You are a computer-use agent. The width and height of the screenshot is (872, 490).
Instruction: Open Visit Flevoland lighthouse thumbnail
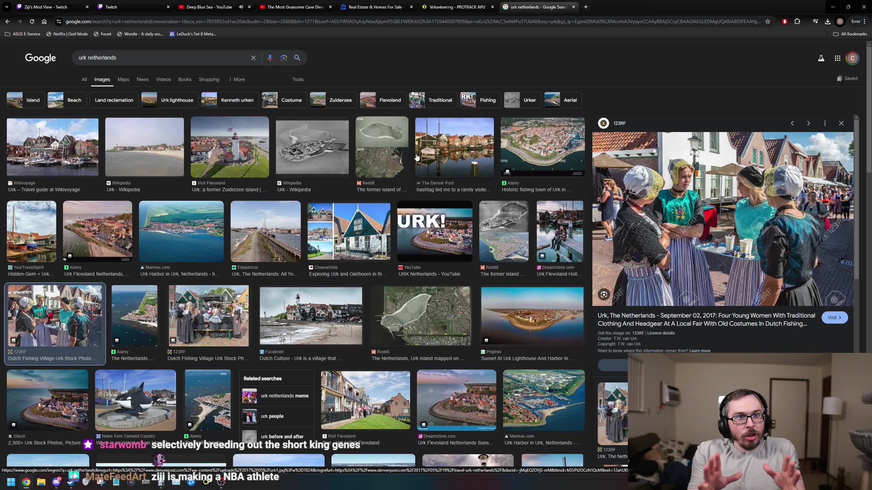click(230, 147)
